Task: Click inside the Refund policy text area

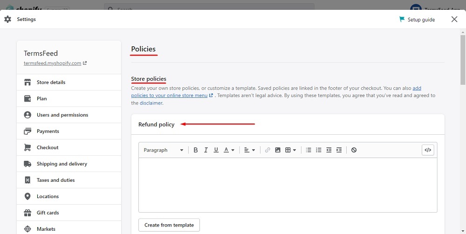Action: click(x=288, y=185)
